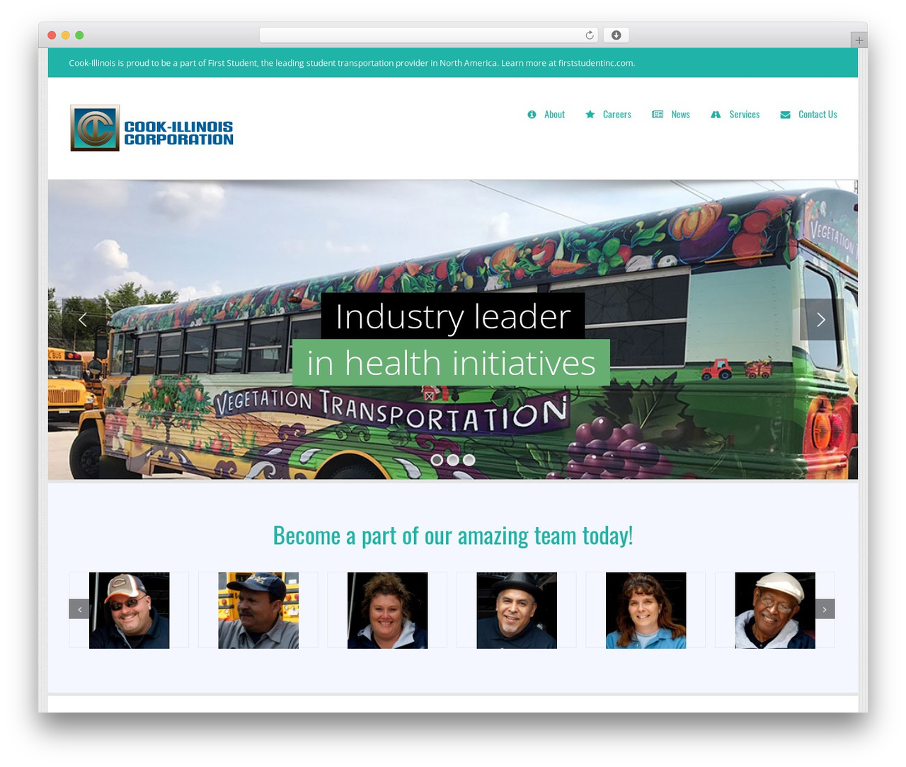
Task: Open the browser downloads button
Action: tap(616, 35)
